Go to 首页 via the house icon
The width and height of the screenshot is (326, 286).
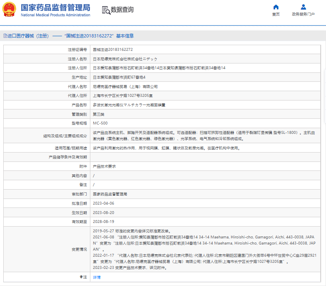276,7
